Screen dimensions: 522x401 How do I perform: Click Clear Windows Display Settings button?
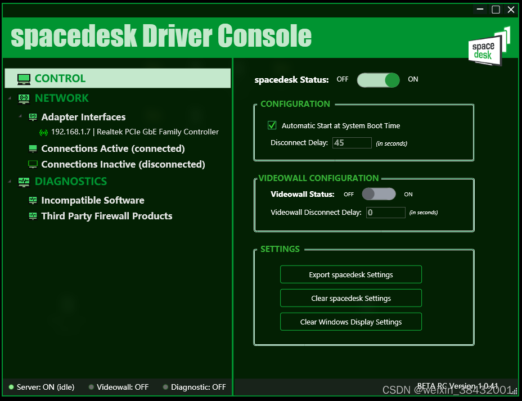point(351,322)
